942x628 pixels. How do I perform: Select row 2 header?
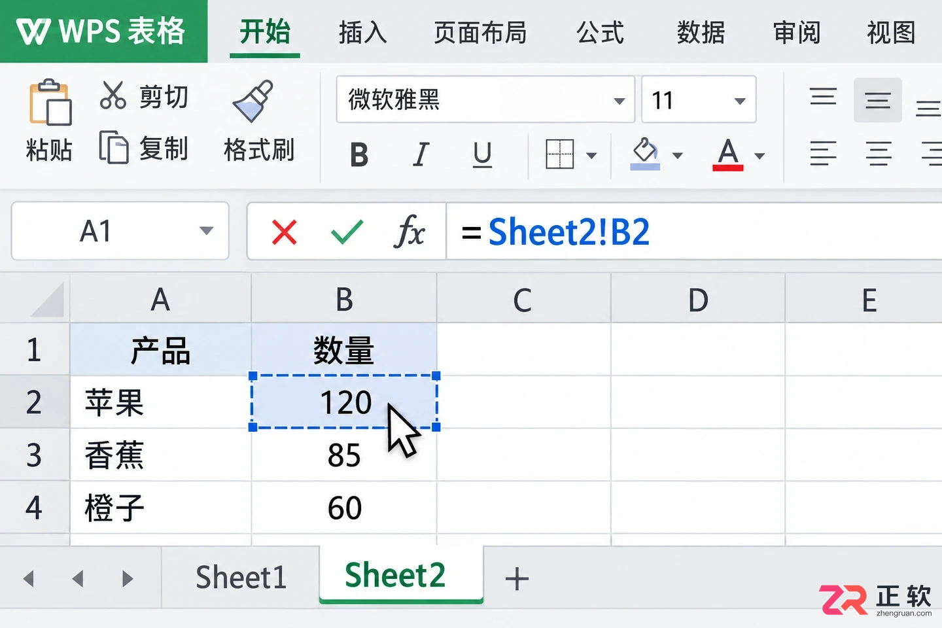point(35,402)
